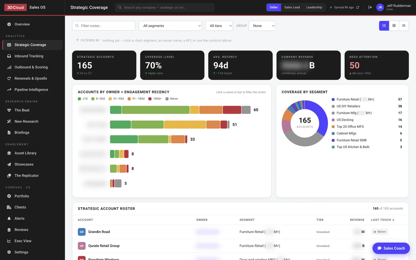Click The Beat heartbeat icon

pyautogui.click(x=9, y=110)
